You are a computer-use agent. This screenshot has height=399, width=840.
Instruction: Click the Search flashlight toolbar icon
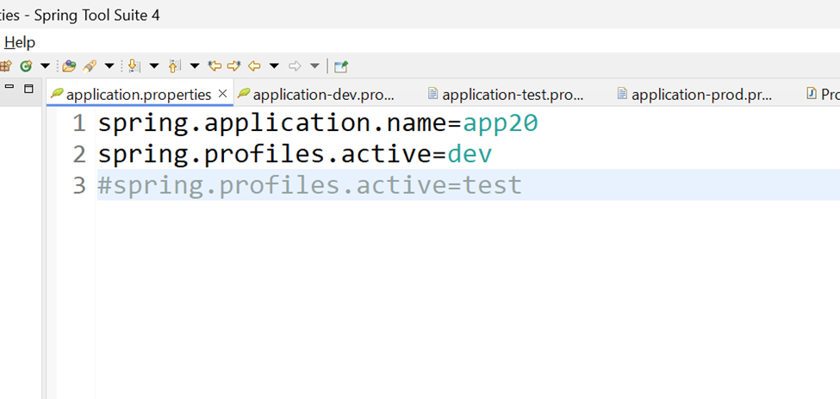pos(89,66)
